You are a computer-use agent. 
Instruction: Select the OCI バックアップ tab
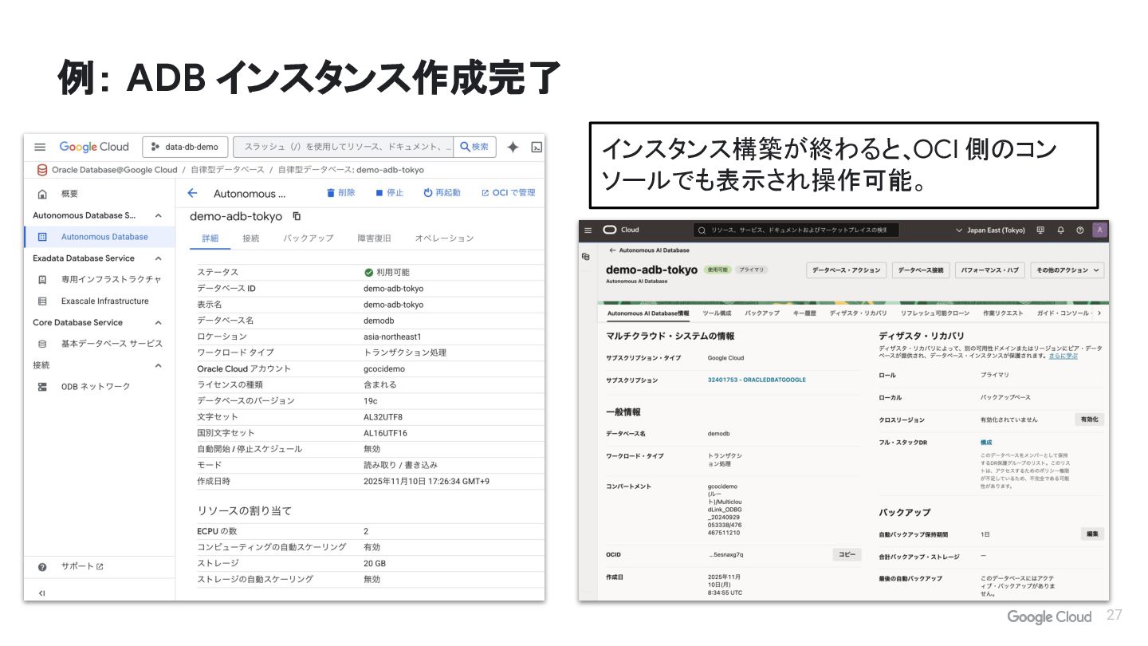tap(762, 313)
